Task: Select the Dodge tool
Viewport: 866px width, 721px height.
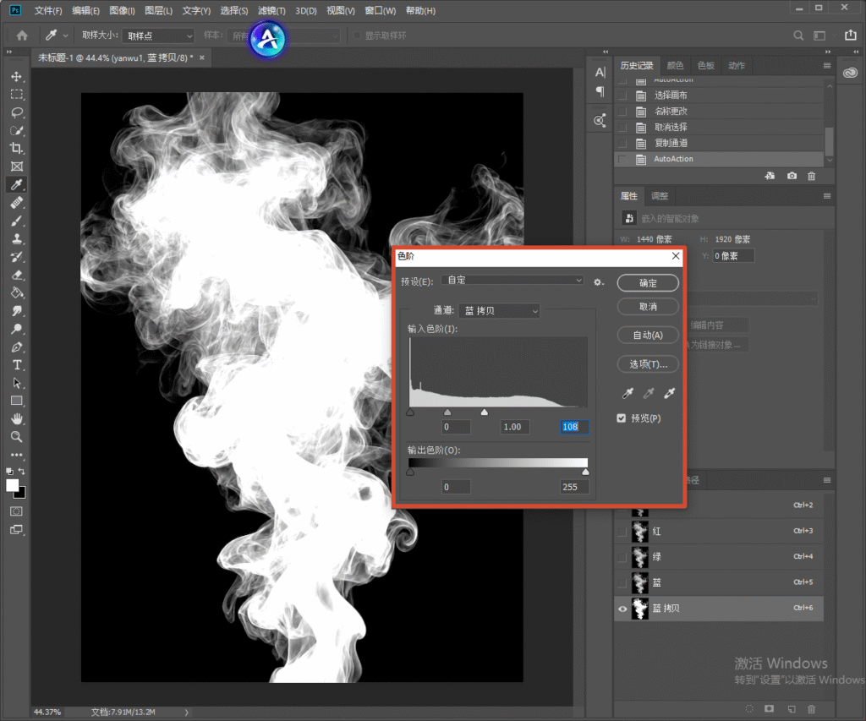Action: pyautogui.click(x=17, y=329)
